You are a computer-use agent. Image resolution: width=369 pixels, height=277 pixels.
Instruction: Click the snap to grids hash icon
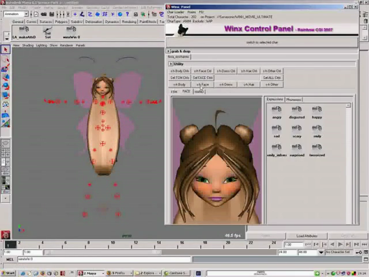coord(105,14)
